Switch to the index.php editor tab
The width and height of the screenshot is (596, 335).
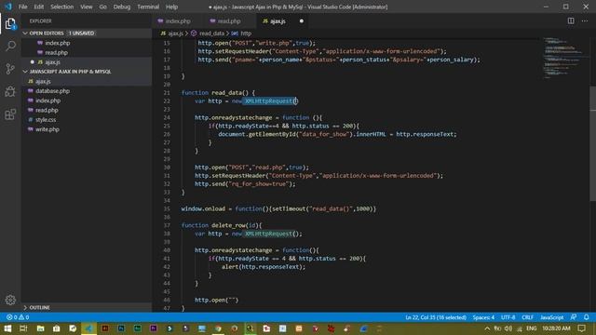coord(178,21)
